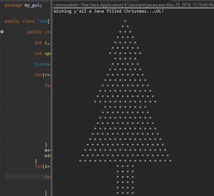Click the 'for(r=' loop line
This screenshot has height=196, width=214.
[x=43, y=75]
